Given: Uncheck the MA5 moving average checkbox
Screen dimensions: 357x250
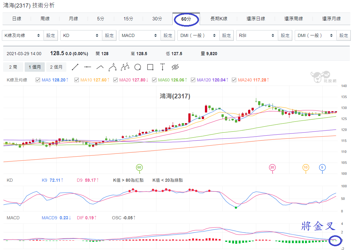Looking at the screenshot, I should [38, 80].
